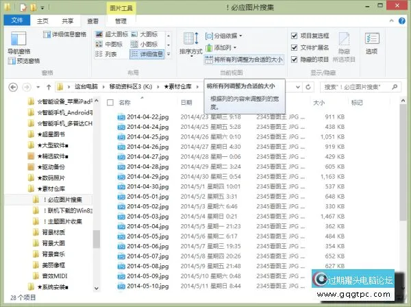
Task: Toggle the 项目复选框 item check boxes option
Action: (295, 36)
